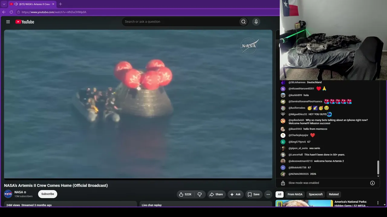
Task: Like the video with 522K likes
Action: point(185,194)
